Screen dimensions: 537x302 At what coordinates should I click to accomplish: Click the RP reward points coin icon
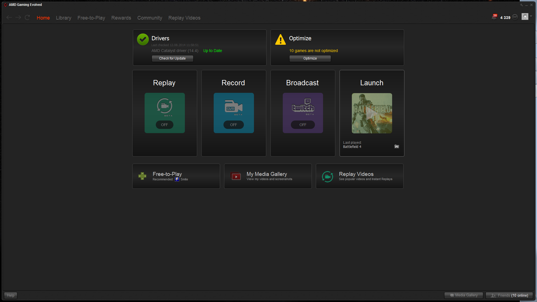515,17
